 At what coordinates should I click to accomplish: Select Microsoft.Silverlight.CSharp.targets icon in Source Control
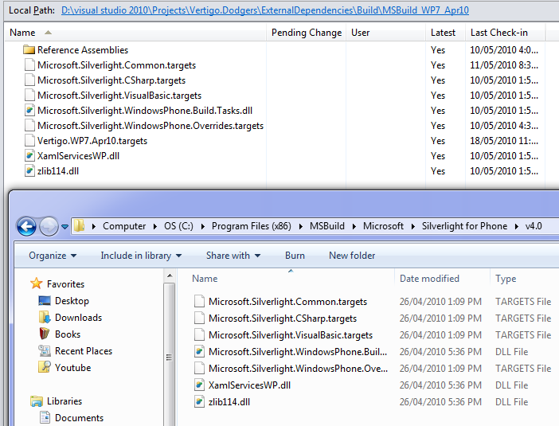(x=30, y=80)
